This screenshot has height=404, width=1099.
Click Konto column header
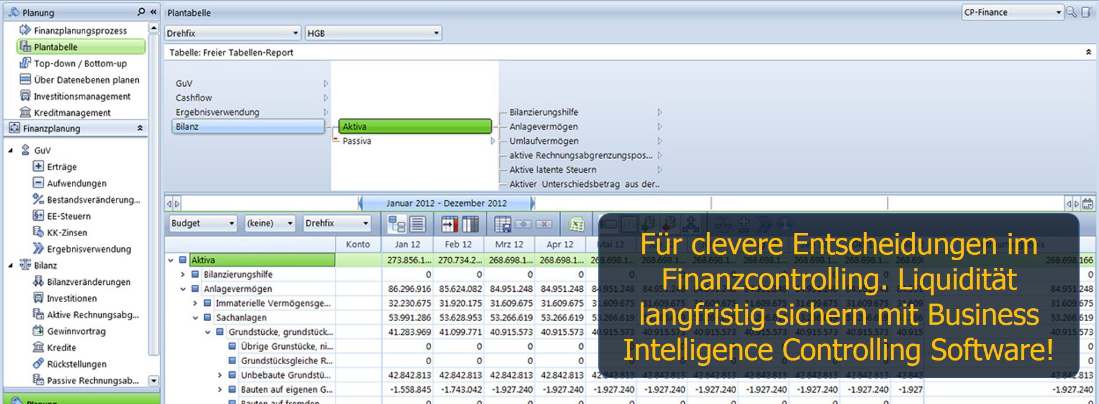pyautogui.click(x=358, y=244)
